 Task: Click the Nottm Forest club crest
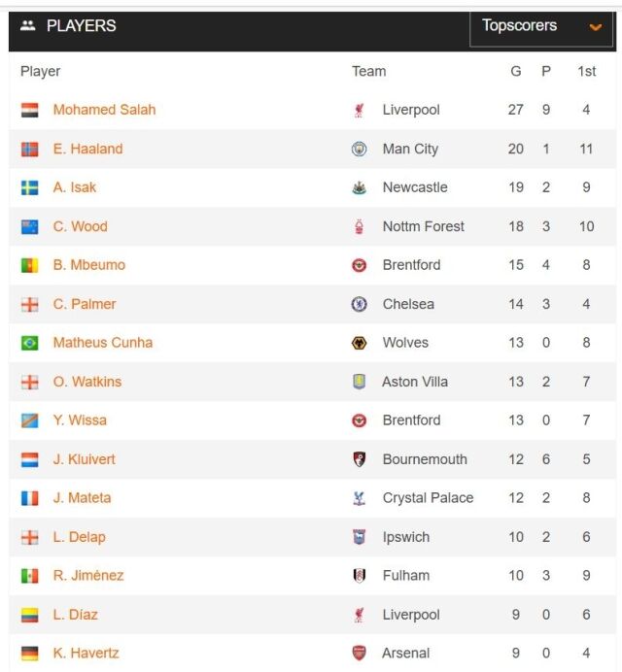pos(359,226)
